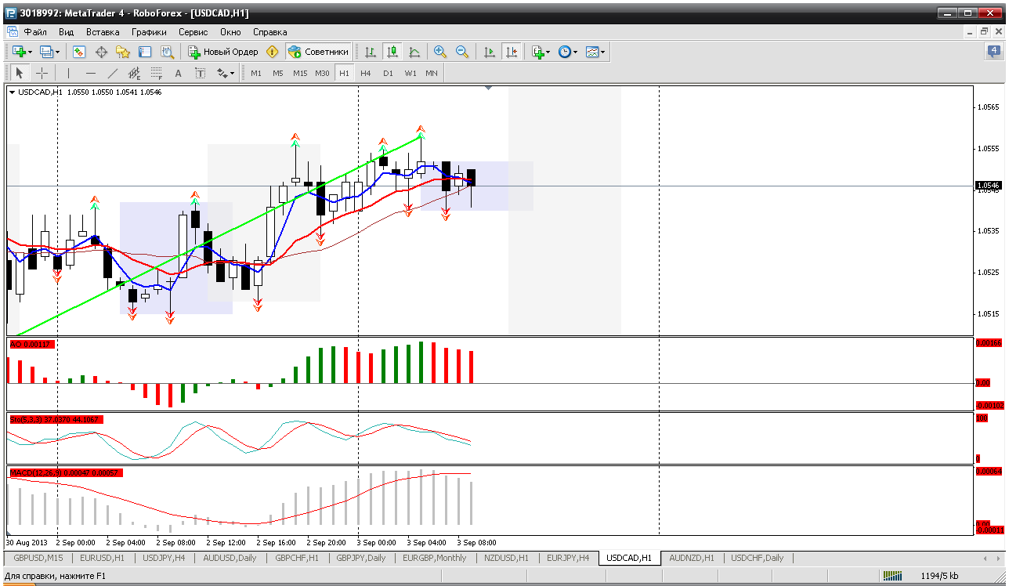Open the Вид menu
The image size is (1009, 586).
pyautogui.click(x=67, y=32)
